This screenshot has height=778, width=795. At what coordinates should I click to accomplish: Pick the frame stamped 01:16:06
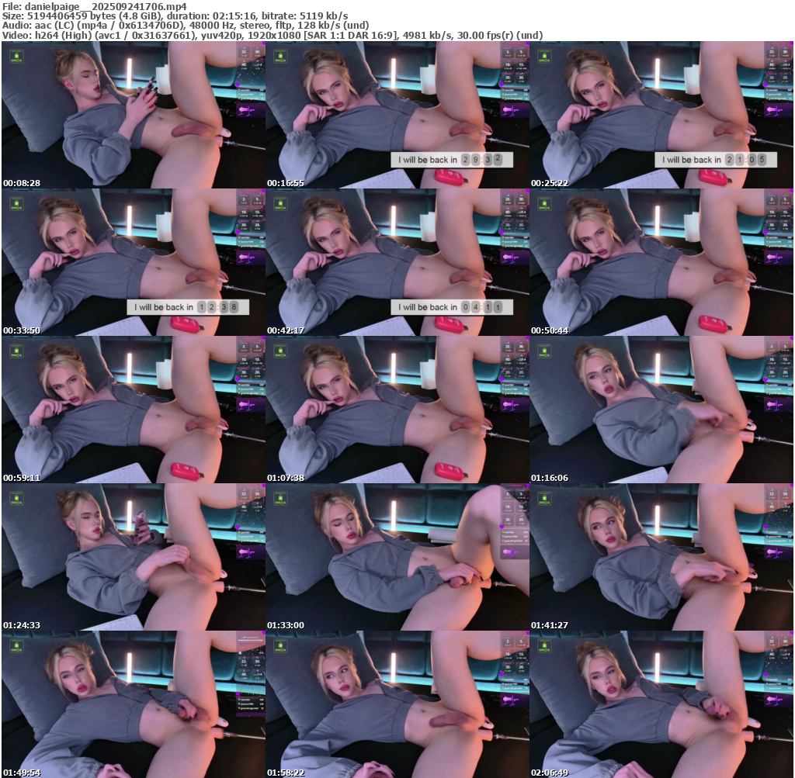661,410
